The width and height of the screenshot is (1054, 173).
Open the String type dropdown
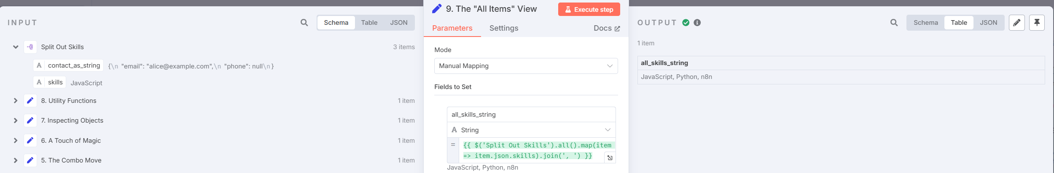[531, 130]
